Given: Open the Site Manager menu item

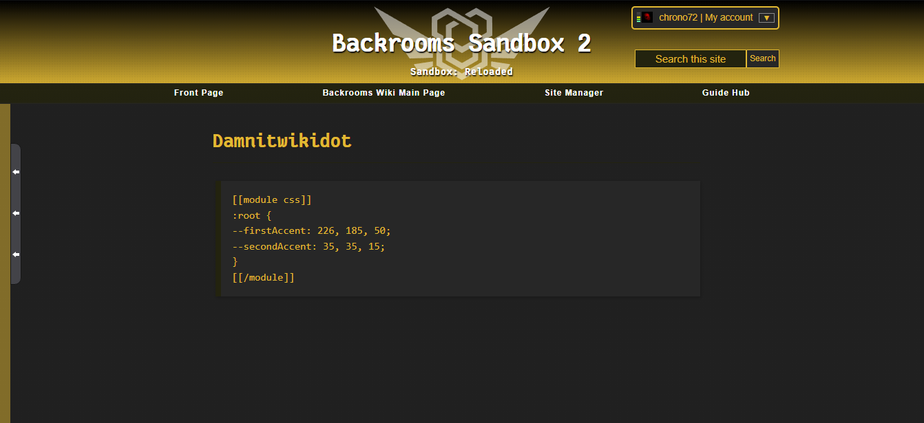Looking at the screenshot, I should [574, 93].
